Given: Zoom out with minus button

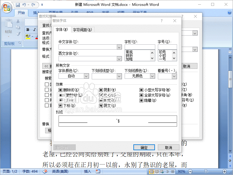Looking at the screenshot, I should 190,171.
